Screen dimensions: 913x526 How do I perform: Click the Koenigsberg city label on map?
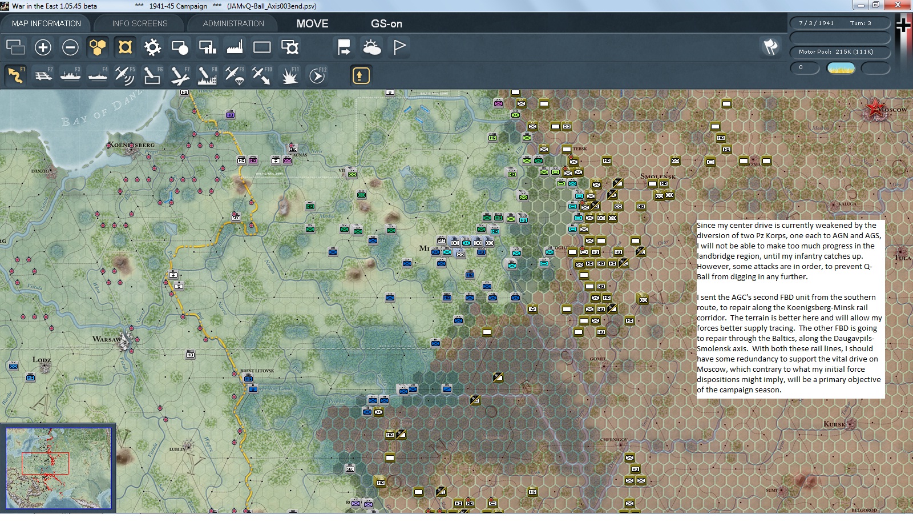click(x=131, y=145)
